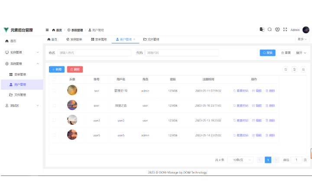Switch to the 首页 tab
The height and width of the screenshot is (195, 312).
[x=52, y=39]
